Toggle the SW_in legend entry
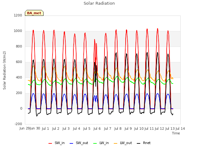 coord(57,143)
